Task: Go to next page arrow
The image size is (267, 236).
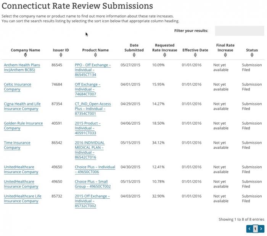Action: 261,229
